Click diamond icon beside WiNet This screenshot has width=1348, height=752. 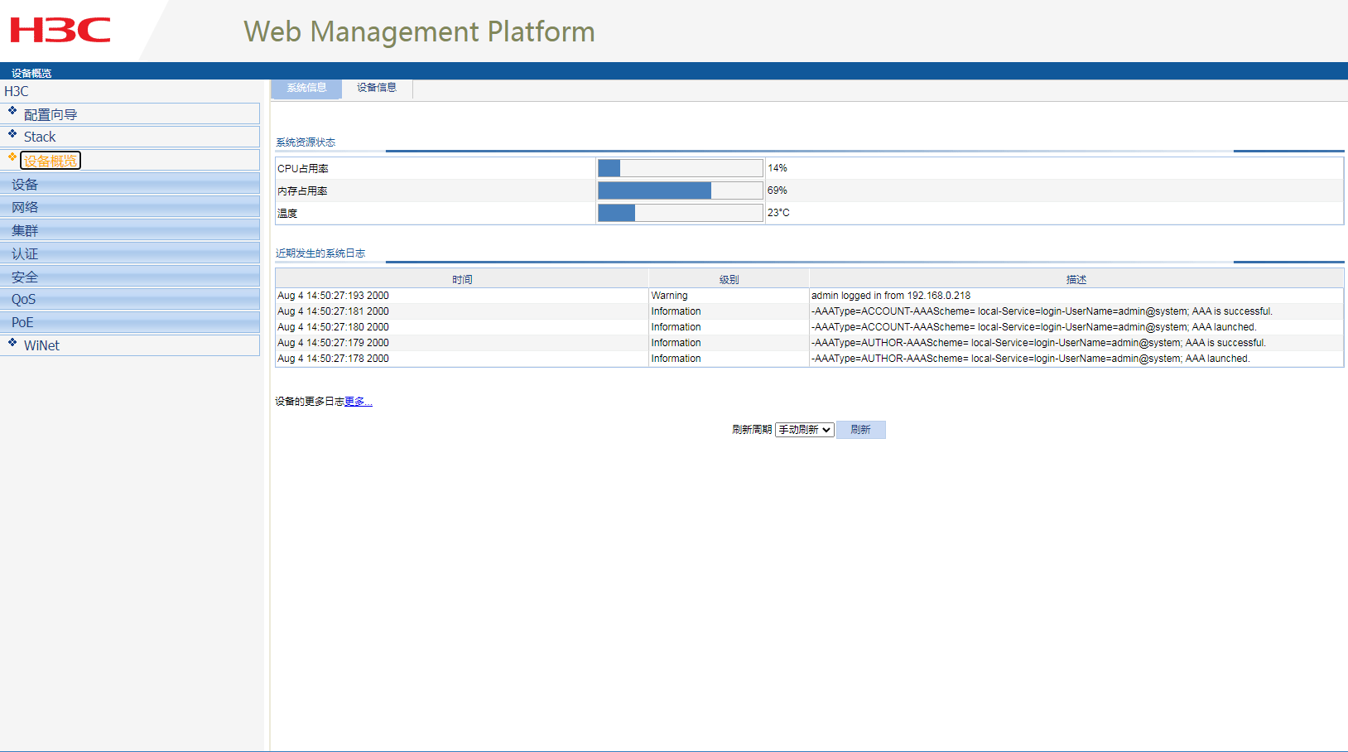12,342
